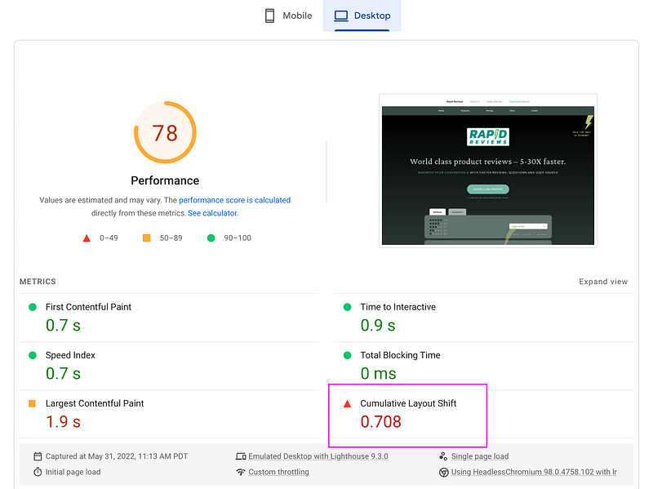Viewport: 653px width, 489px height.
Task: Click the red triangle beside Cumulative Layout Shift
Action: tap(347, 402)
